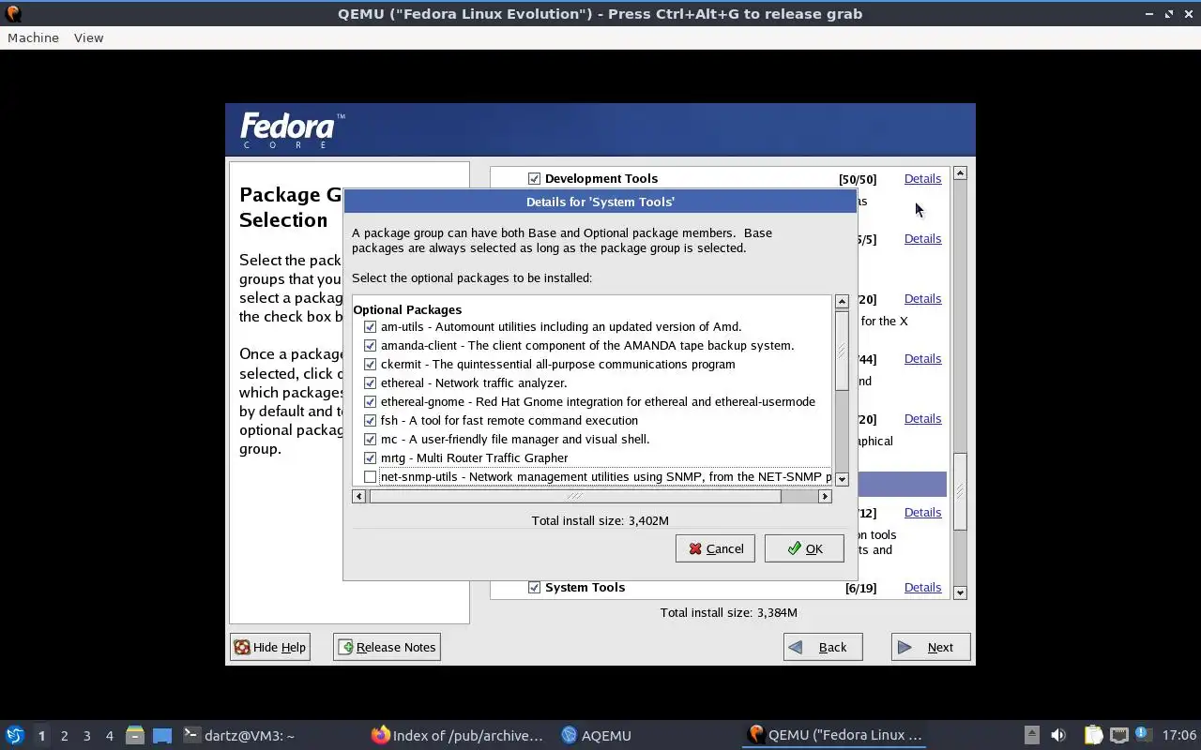Select the 'fsh - A tool for fast remote' row text
The width and height of the screenshot is (1201, 750).
(509, 421)
